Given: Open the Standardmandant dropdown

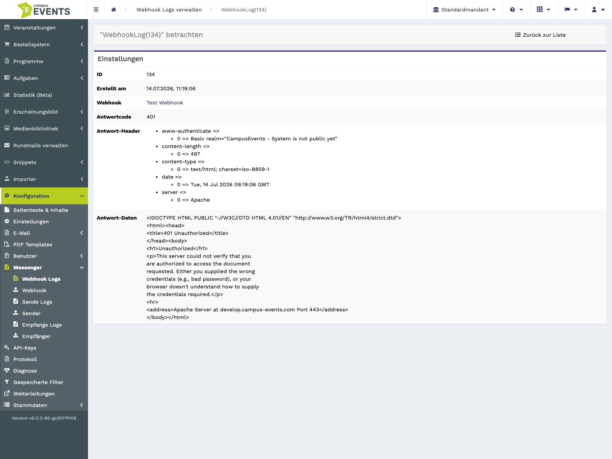Looking at the screenshot, I should [464, 10].
